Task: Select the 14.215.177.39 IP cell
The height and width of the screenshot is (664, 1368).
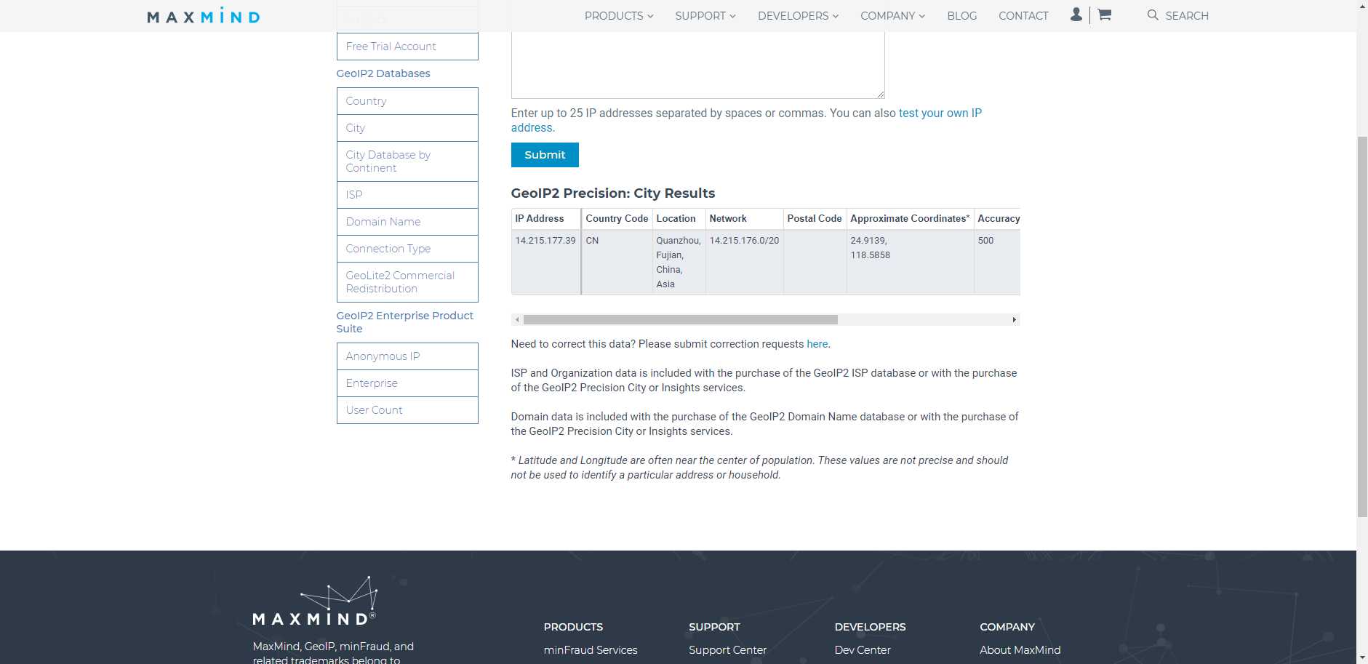Action: tap(545, 263)
